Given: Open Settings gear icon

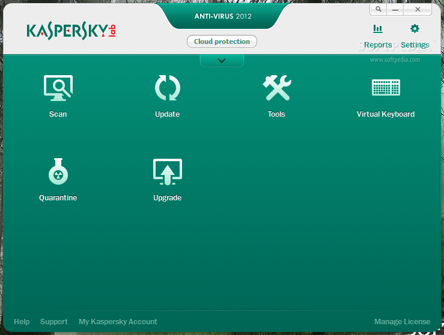Looking at the screenshot, I should [415, 28].
